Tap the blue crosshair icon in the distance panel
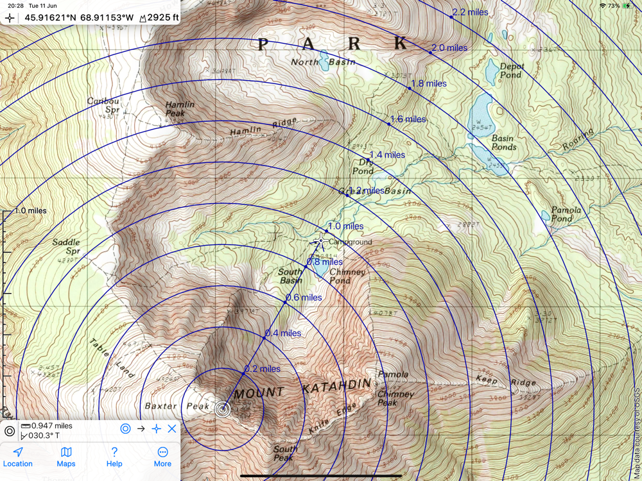642x481 pixels. [x=157, y=428]
